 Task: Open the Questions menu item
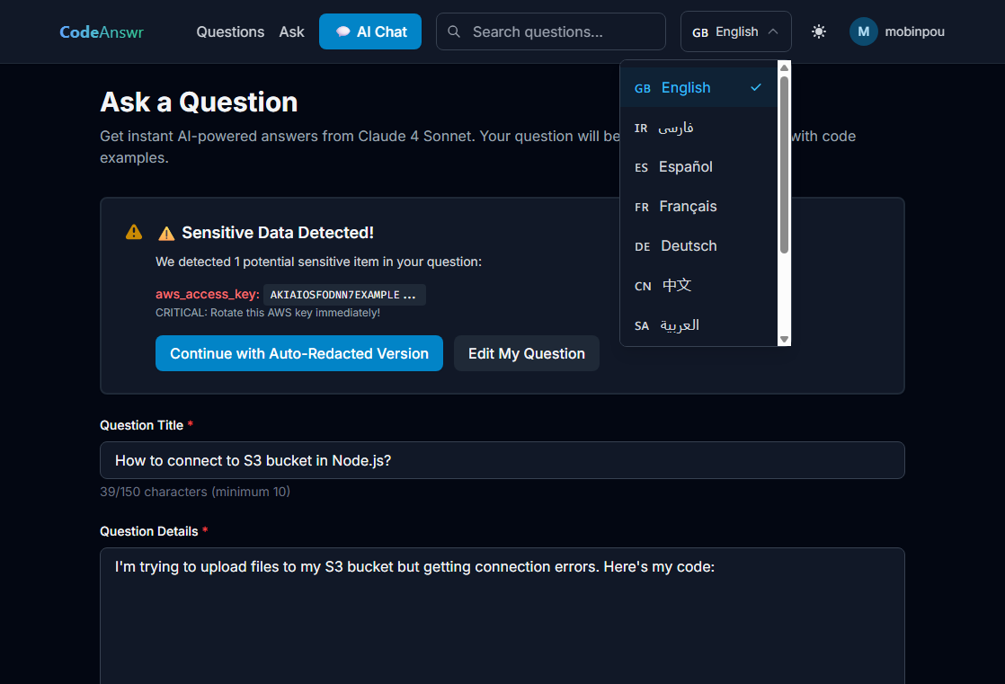[229, 31]
